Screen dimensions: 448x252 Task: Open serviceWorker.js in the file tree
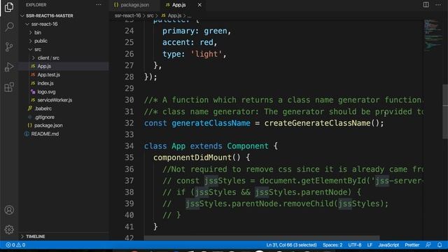[55, 100]
